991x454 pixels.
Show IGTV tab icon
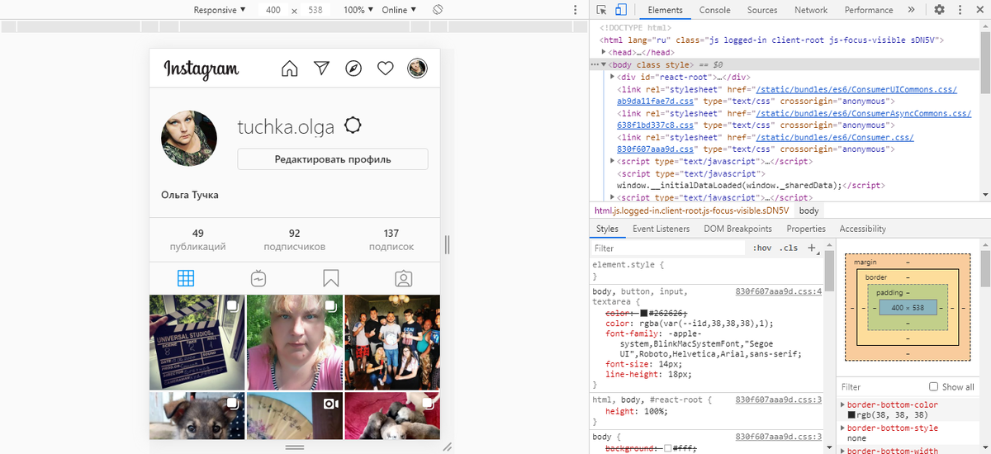pyautogui.click(x=258, y=278)
